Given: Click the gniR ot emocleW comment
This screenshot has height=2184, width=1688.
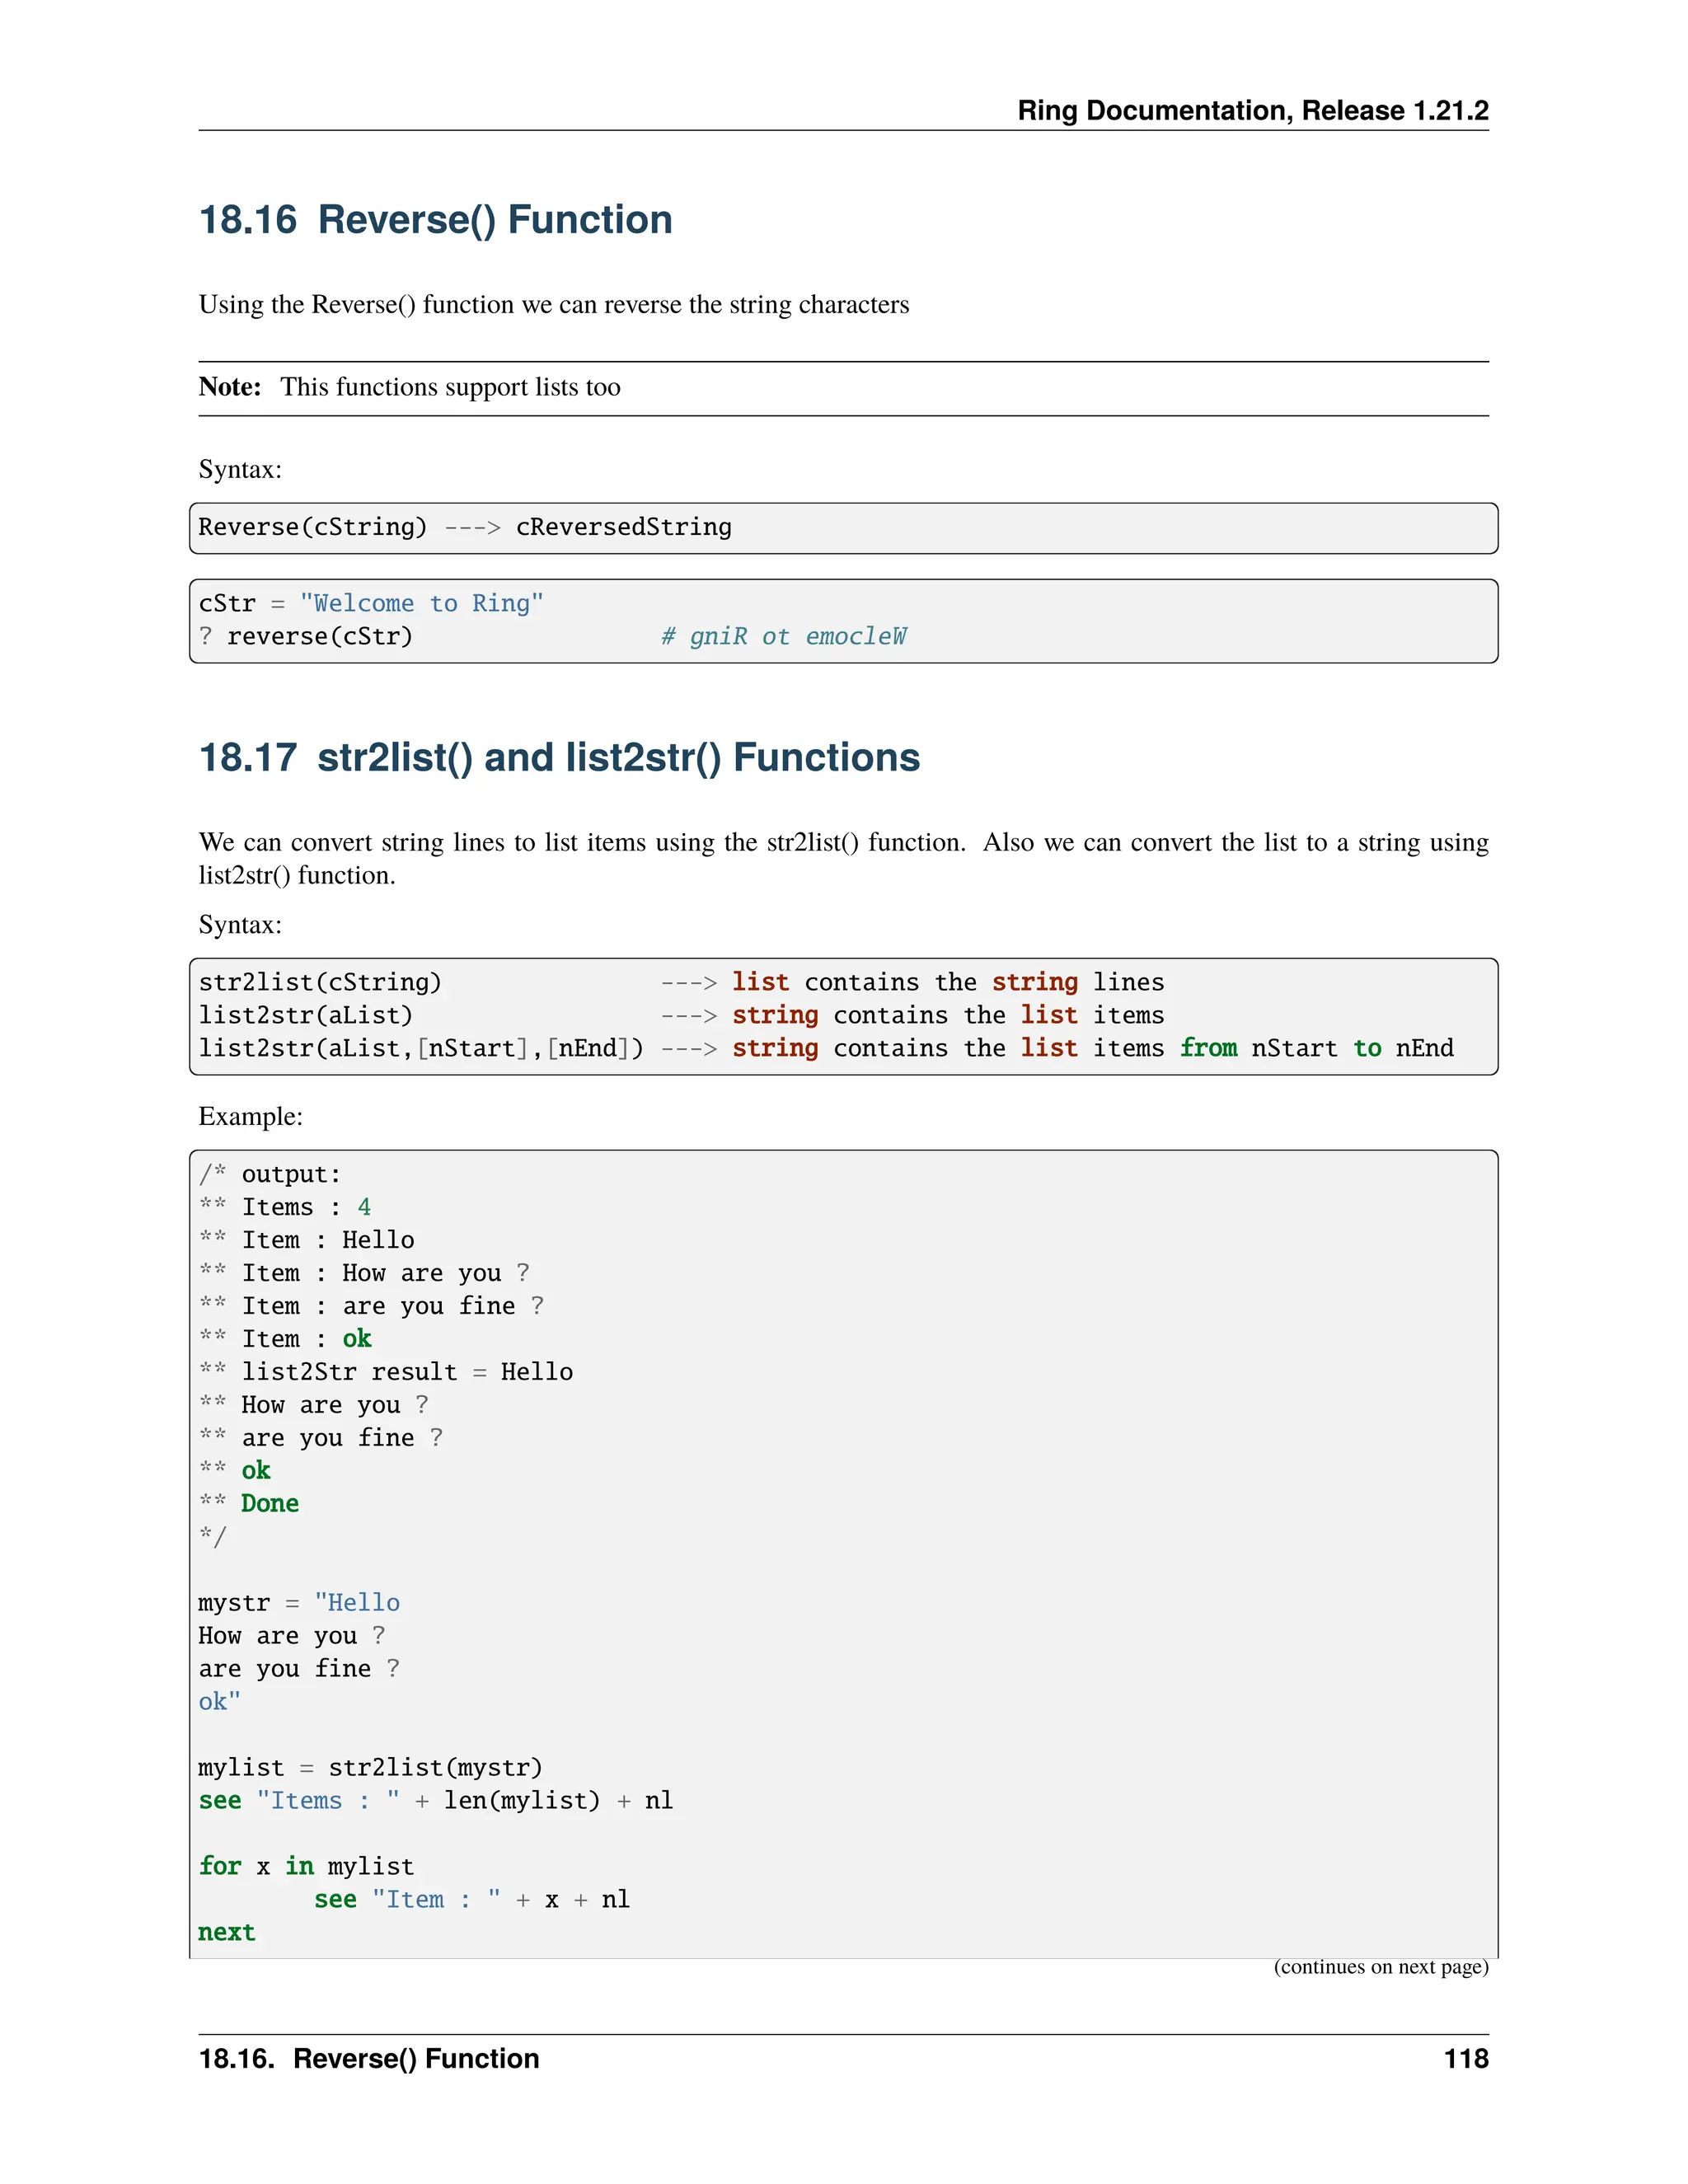Looking at the screenshot, I should [x=784, y=636].
